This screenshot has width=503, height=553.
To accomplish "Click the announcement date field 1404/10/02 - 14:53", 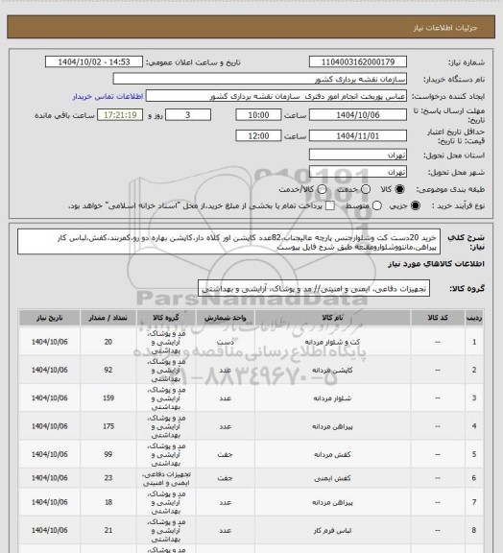I will (x=94, y=61).
